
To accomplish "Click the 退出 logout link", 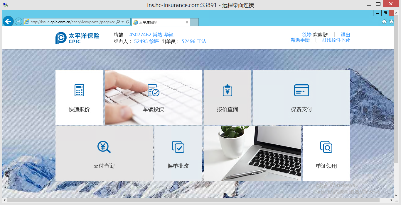I will [346, 35].
